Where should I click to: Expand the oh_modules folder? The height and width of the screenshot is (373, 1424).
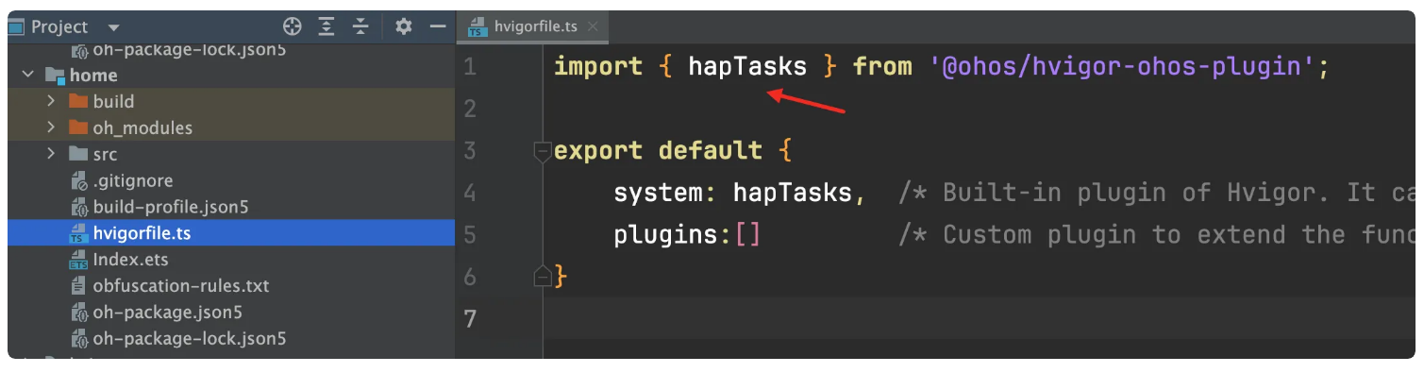52,127
